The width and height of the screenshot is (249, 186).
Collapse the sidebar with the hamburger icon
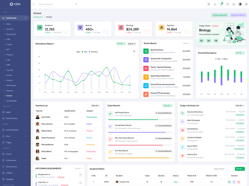click(x=34, y=4)
